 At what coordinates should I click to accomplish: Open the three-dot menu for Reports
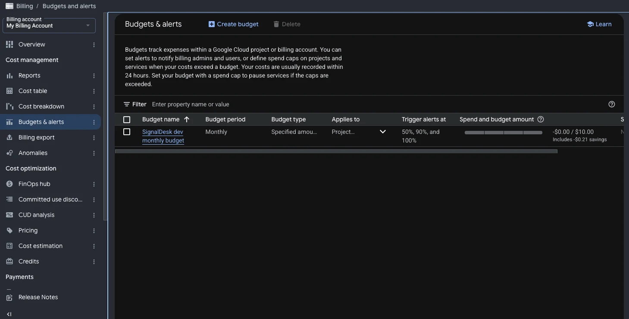(x=94, y=75)
